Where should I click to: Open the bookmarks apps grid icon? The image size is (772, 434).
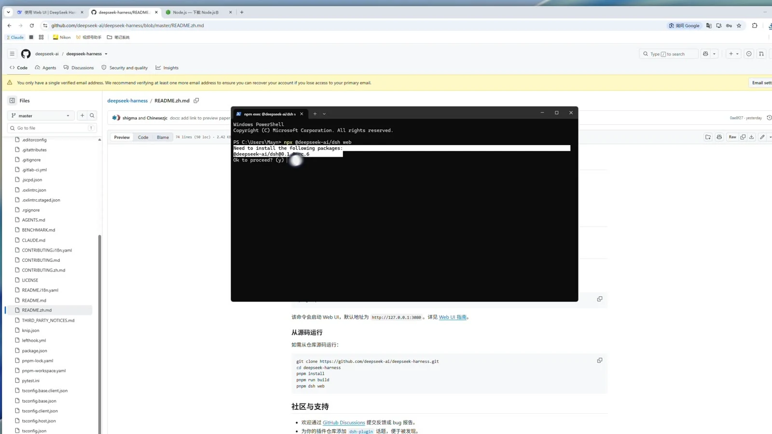(x=41, y=37)
